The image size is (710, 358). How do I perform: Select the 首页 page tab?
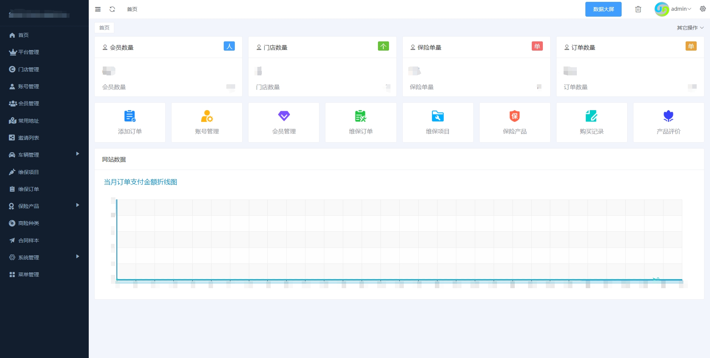tap(104, 28)
